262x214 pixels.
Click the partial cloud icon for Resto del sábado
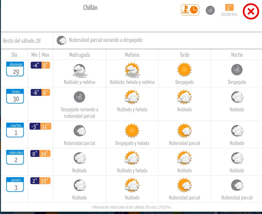tap(62, 41)
